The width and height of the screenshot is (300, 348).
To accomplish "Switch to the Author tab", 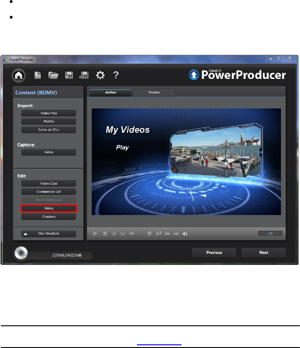I will (x=111, y=93).
